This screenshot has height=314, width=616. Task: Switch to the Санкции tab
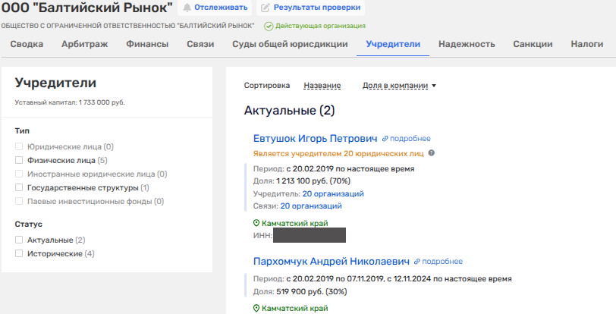(x=533, y=44)
